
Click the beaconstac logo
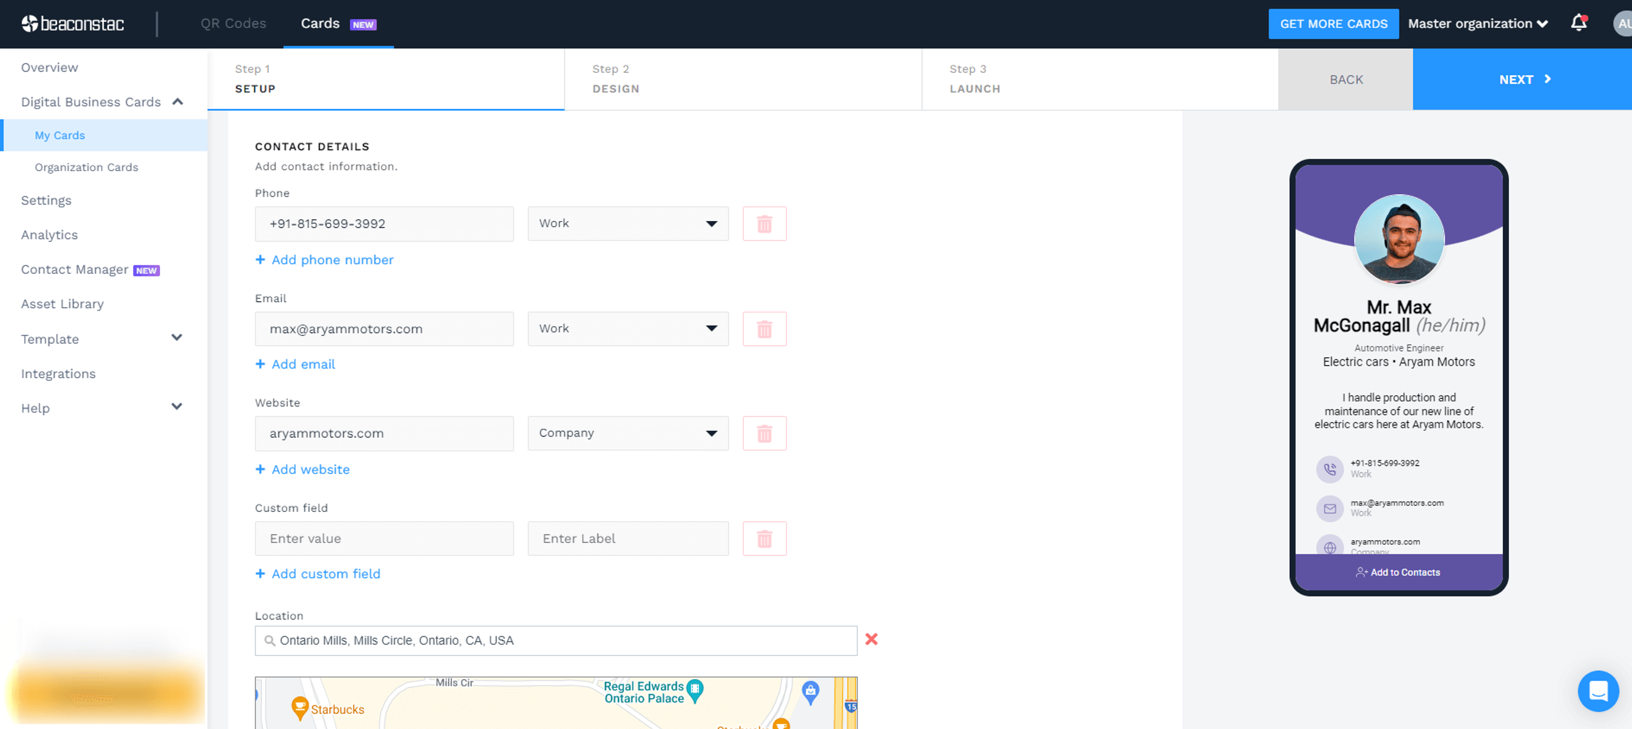pos(73,23)
